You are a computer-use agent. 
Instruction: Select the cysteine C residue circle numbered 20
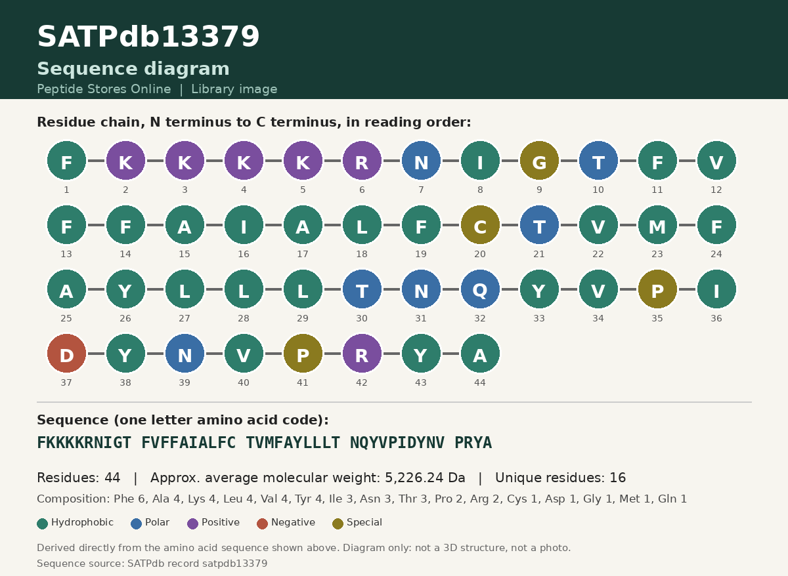click(480, 225)
